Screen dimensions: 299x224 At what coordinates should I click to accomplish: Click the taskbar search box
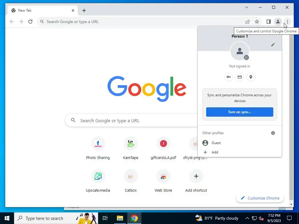pyautogui.click(x=56, y=218)
